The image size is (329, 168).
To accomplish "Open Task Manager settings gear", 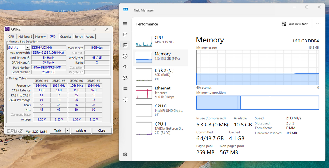I will (x=125, y=154).
